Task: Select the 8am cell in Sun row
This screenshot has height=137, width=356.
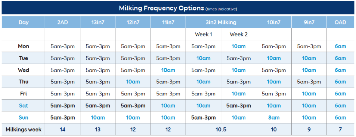Action: pyautogui.click(x=274, y=117)
